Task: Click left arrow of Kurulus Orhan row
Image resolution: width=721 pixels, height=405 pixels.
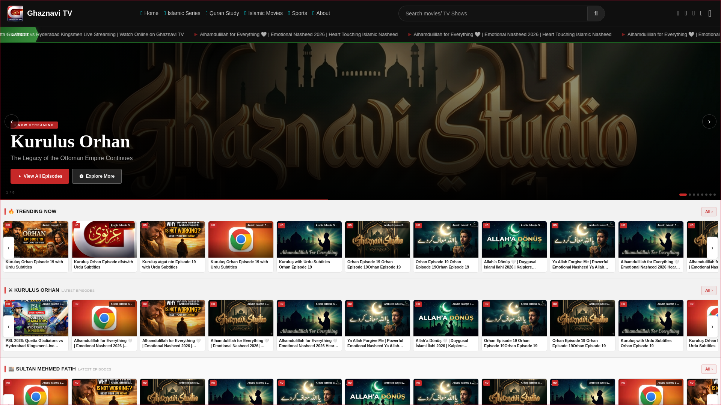Action: [x=9, y=326]
